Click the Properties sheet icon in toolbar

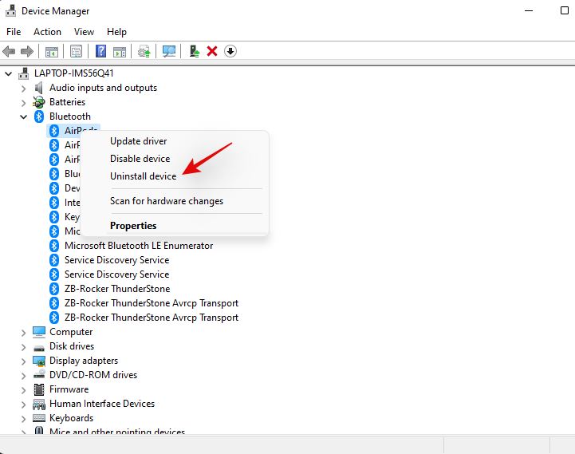pos(76,51)
